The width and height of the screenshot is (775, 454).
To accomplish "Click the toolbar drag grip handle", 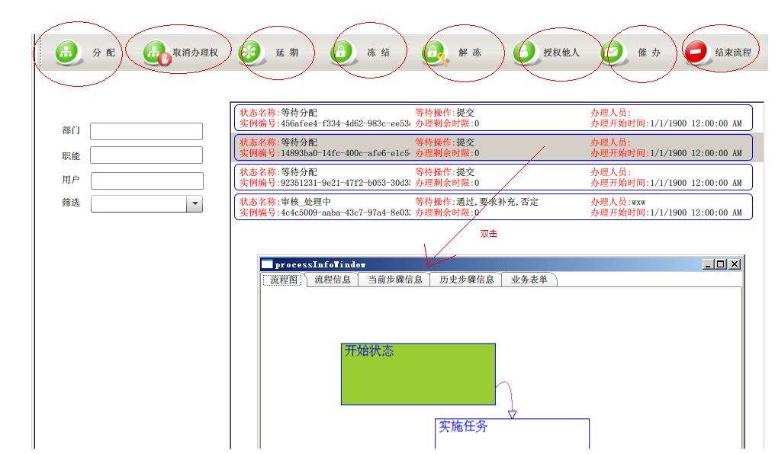I will point(40,53).
